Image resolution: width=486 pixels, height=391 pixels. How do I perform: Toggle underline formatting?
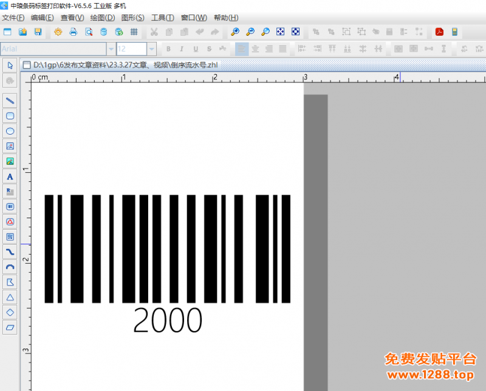pyautogui.click(x=196, y=49)
